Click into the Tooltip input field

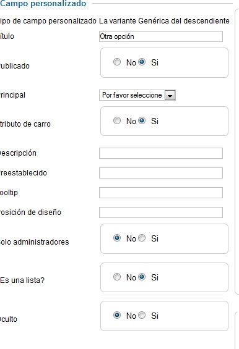coord(161,193)
